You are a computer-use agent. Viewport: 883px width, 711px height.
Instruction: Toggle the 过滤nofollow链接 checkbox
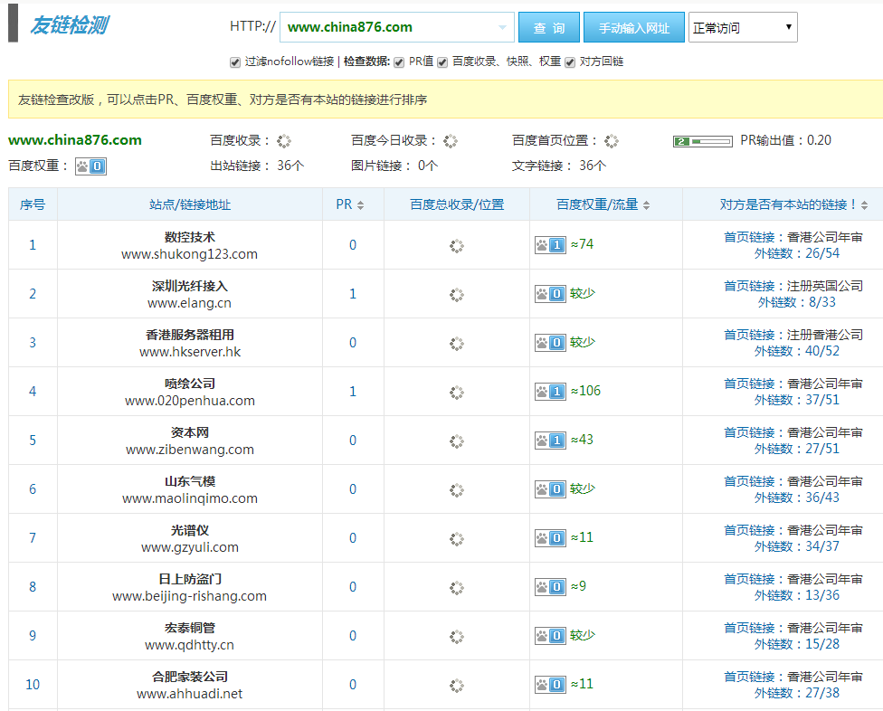[235, 62]
